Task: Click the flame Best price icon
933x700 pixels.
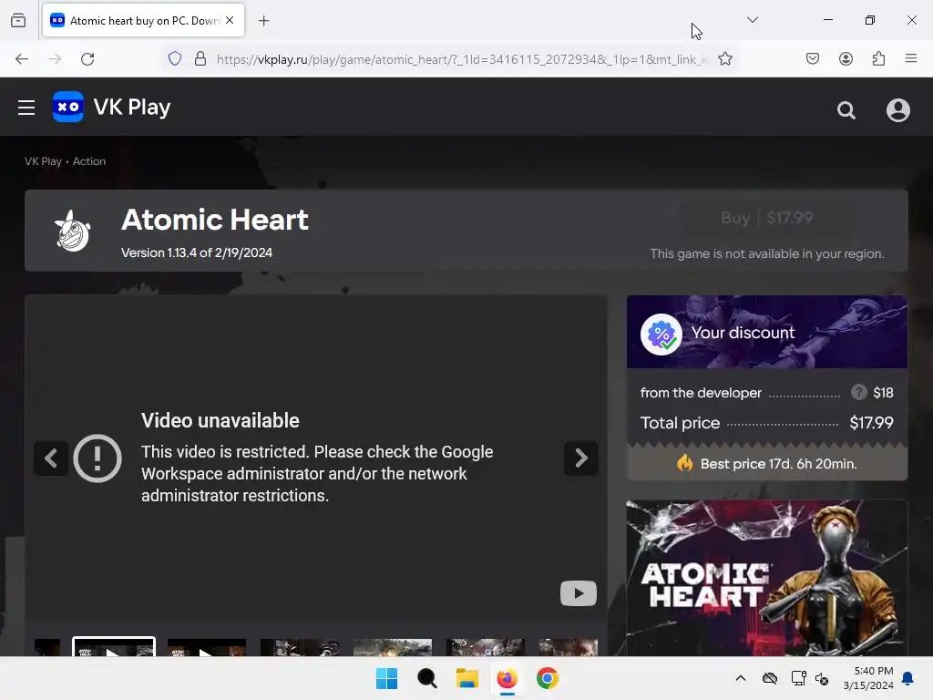Action: tap(685, 462)
